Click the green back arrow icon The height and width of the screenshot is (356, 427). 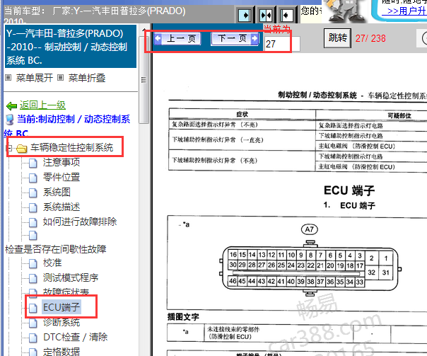12,105
